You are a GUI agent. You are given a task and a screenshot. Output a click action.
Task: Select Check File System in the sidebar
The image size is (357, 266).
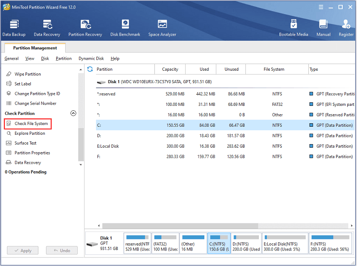point(30,124)
